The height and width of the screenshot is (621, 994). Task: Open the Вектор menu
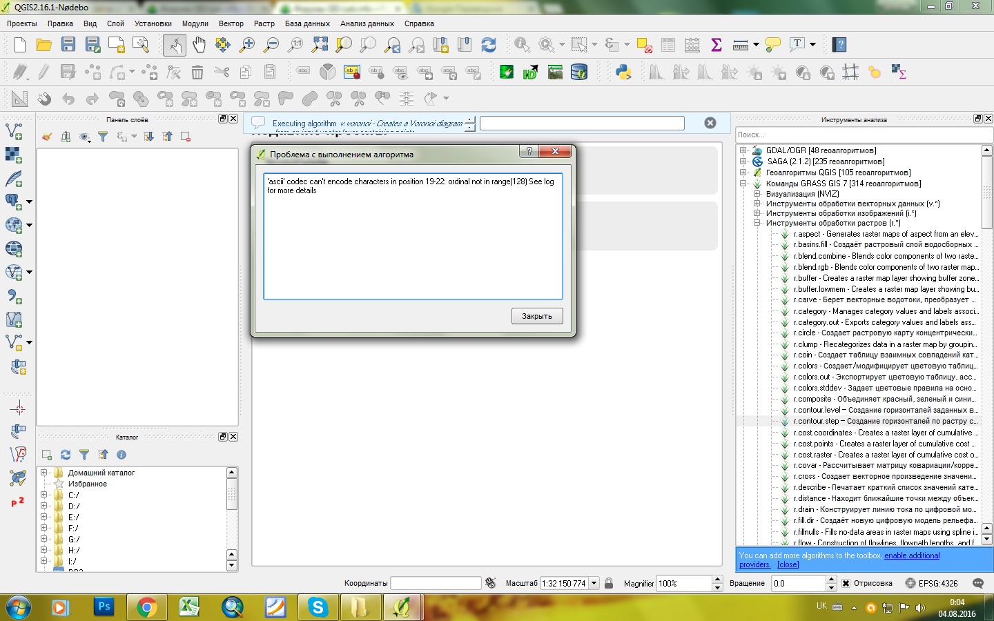[x=231, y=23]
